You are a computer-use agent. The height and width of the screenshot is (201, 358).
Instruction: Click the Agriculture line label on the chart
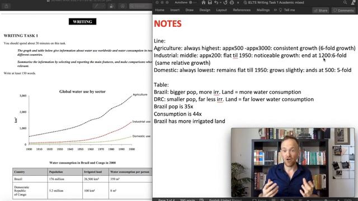pos(140,94)
